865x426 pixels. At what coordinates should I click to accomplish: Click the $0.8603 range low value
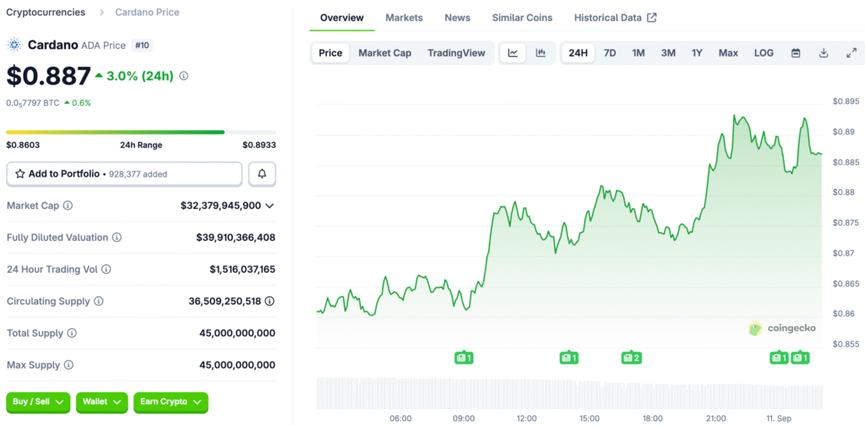click(23, 145)
